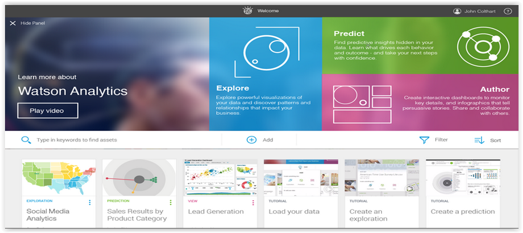Open Load your data tutorial thumbnail
This screenshot has height=233, width=523.
(x=301, y=177)
